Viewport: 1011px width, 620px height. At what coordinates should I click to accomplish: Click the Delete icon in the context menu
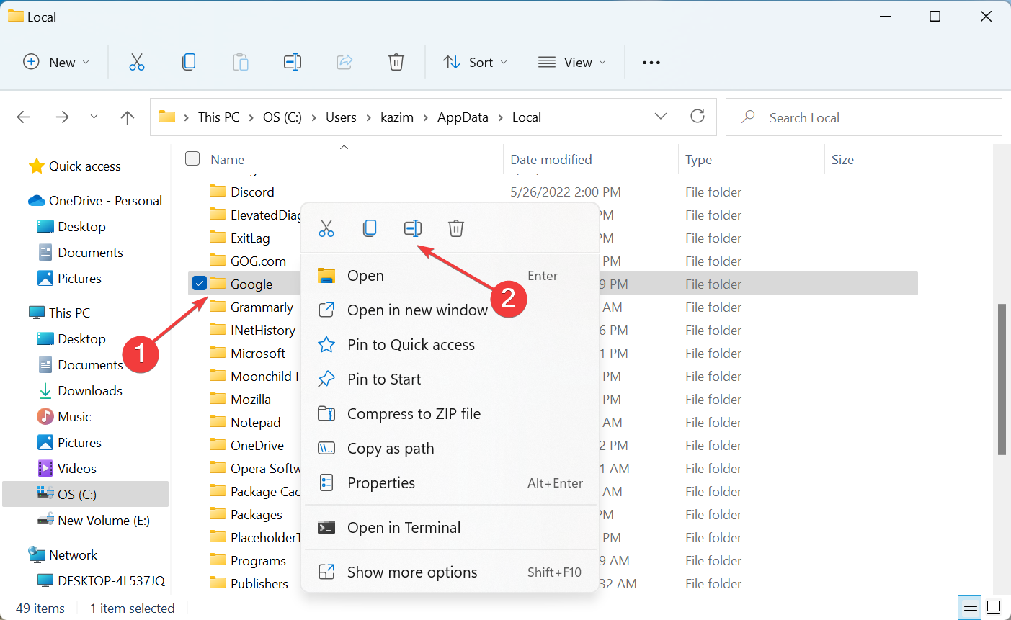(x=456, y=228)
